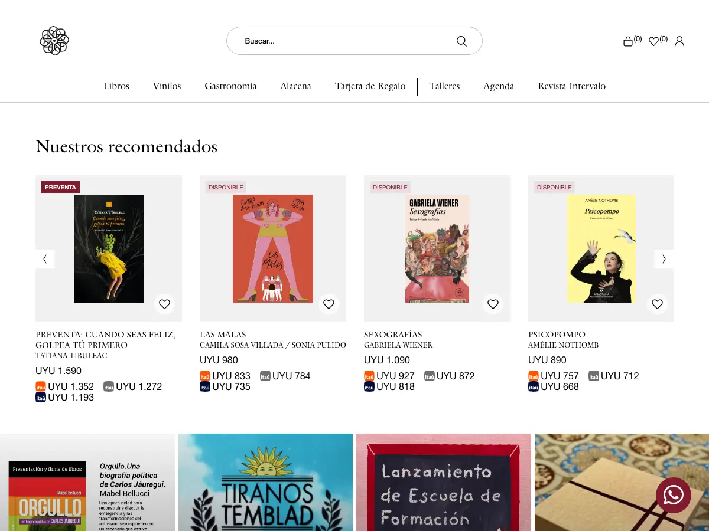Open Tarjeta de Regalo menu item
Screen dimensions: 709x531
(370, 86)
